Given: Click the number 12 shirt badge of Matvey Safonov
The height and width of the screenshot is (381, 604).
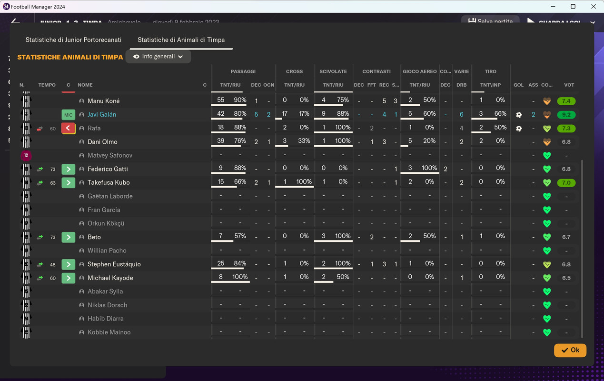Looking at the screenshot, I should point(26,156).
